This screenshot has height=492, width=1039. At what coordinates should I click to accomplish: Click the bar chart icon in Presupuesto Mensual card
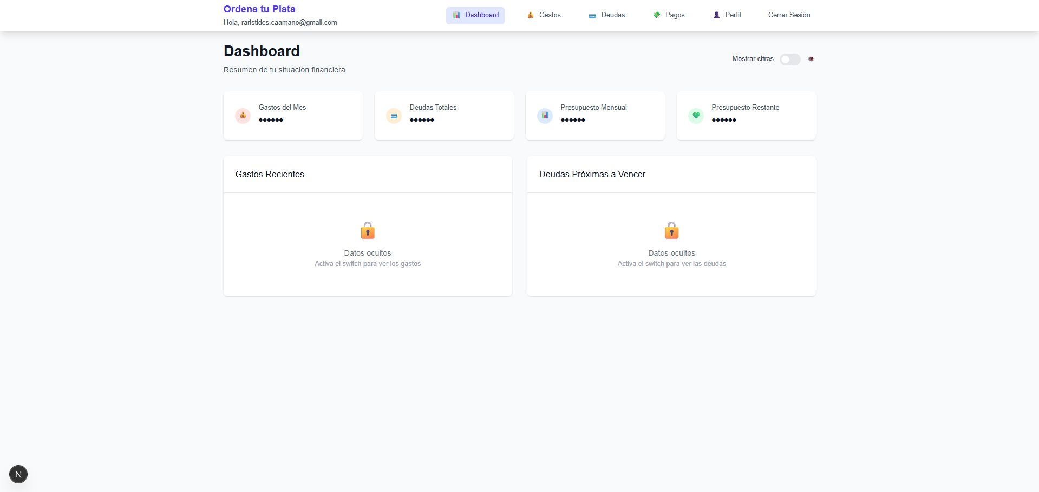coord(545,116)
